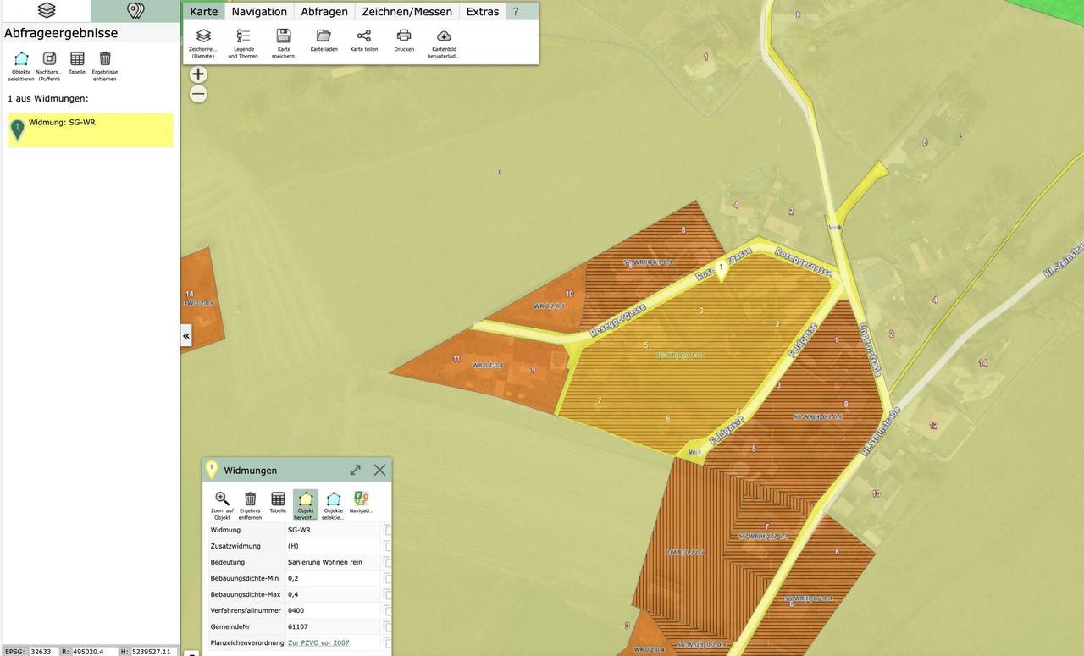1084x656 pixels.
Task: Collapse the left sidebar panel
Action: [x=186, y=337]
